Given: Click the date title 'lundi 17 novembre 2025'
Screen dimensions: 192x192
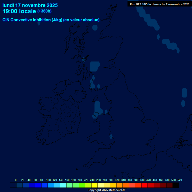Looking at the screenshot, I should tap(30, 5).
